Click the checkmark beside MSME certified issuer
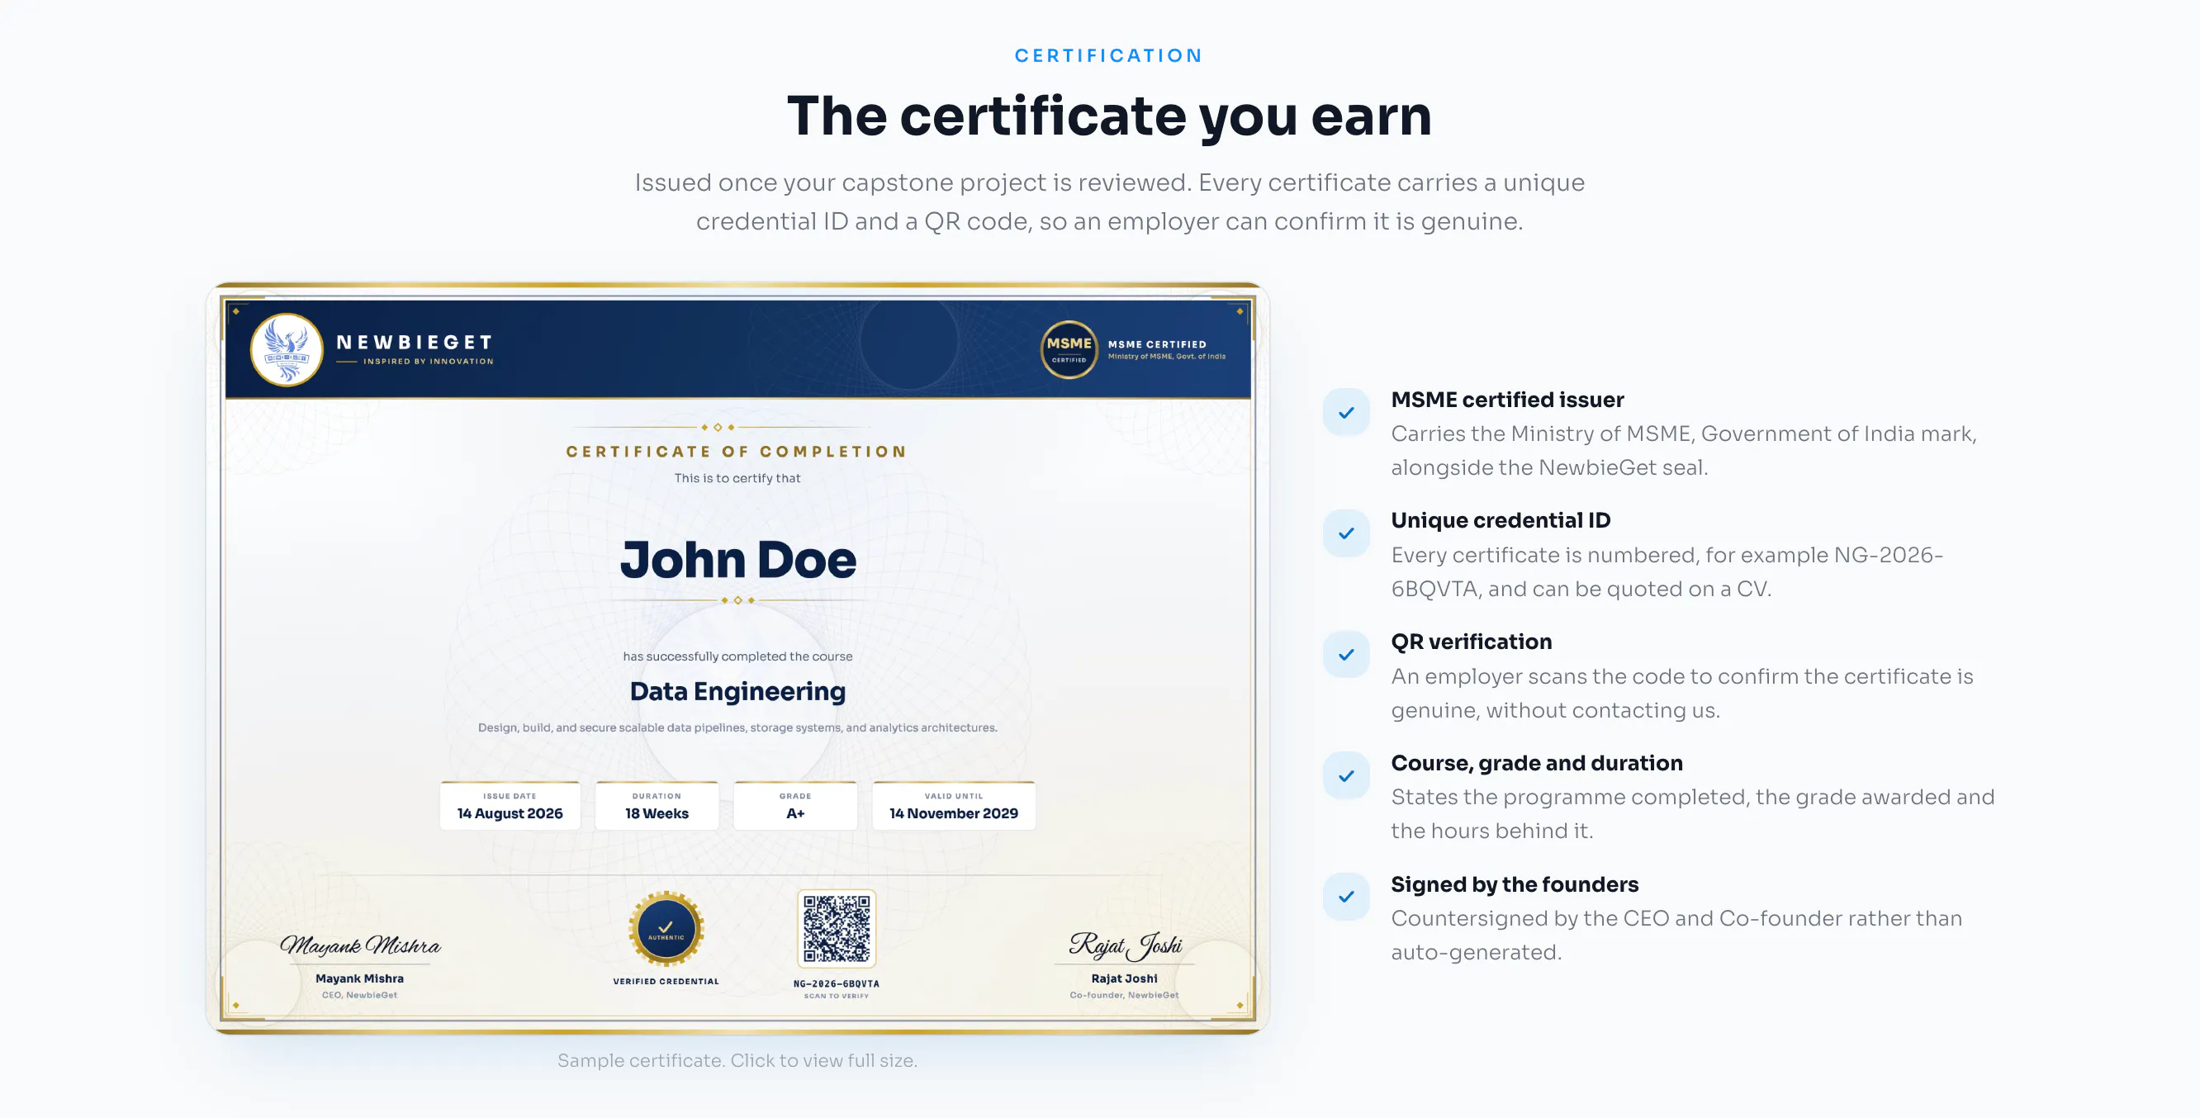The width and height of the screenshot is (2200, 1118). (x=1346, y=413)
